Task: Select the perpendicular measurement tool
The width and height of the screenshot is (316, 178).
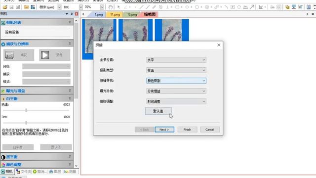Action: 167,7
